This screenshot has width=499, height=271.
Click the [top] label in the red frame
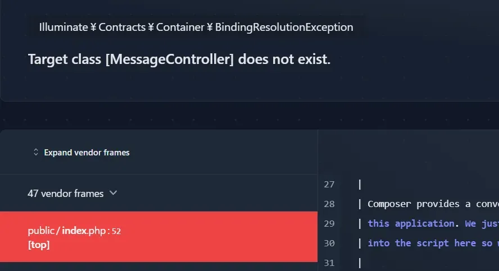pos(39,245)
